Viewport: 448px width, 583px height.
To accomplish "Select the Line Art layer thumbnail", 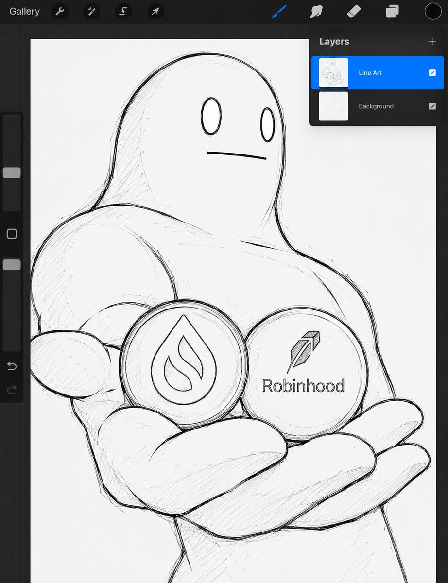I will tap(333, 73).
